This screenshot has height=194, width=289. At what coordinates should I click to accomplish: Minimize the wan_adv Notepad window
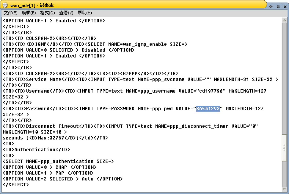[x=271, y=6]
